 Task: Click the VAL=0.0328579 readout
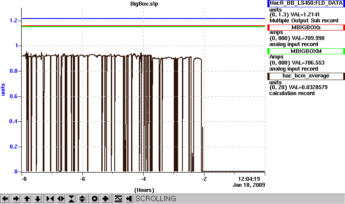(x=308, y=87)
